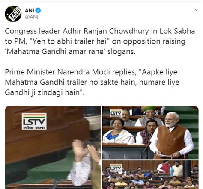Click the paragraph starting with Prime Minister Narendra Modi

pyautogui.click(x=92, y=82)
